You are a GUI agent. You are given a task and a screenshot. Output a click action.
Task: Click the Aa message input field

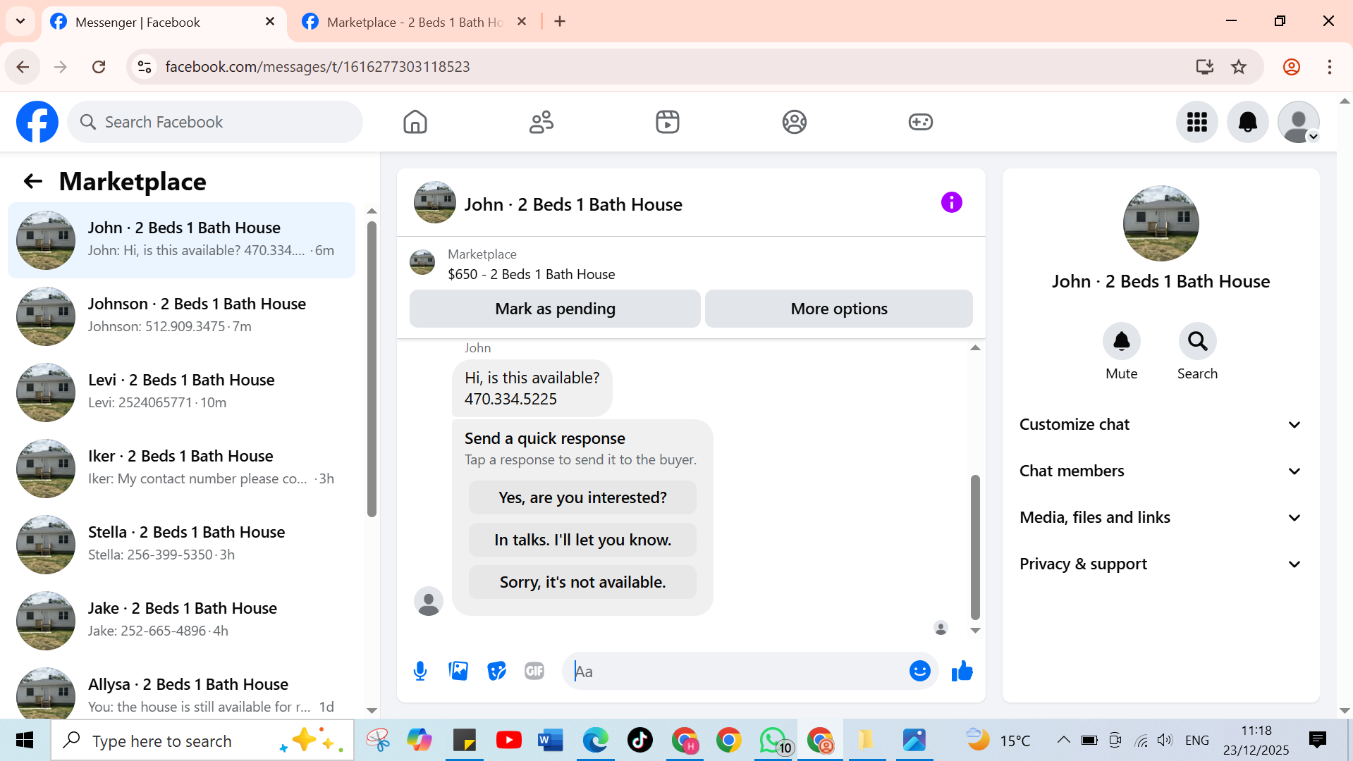[x=737, y=671]
